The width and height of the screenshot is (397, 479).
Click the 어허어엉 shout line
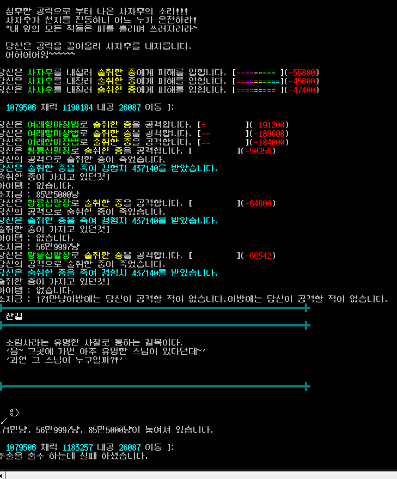pos(40,55)
